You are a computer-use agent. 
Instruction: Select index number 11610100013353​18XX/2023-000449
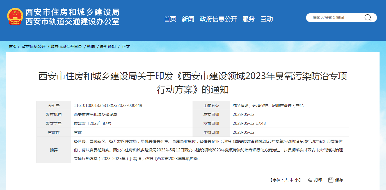point(108,105)
